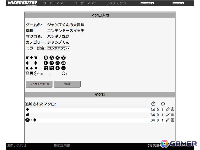Screen dimensions: 200x150
Task: Click the timer value 120 field
Action: [40, 74]
